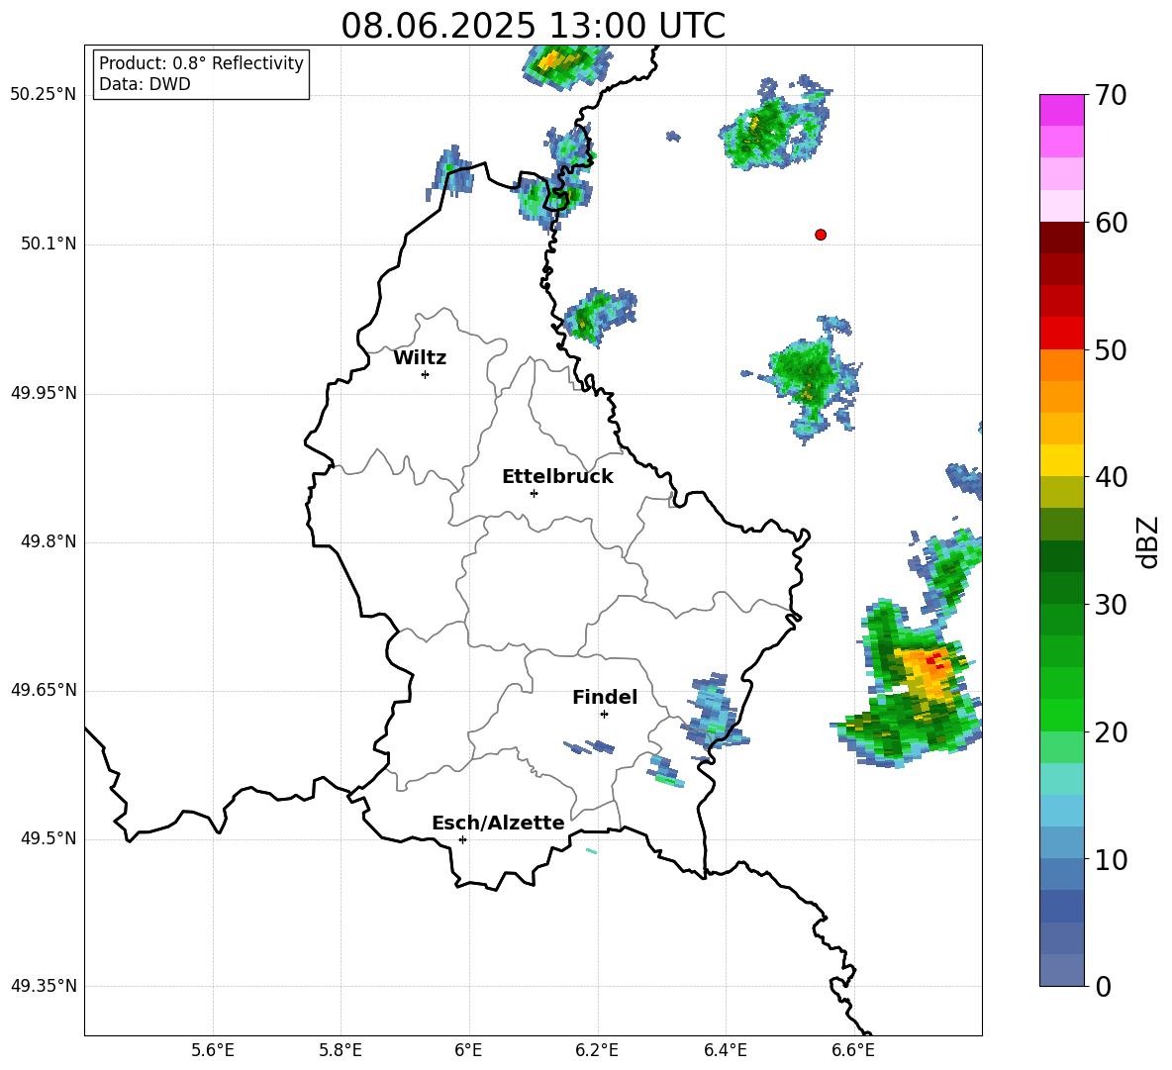Click the 70 tick label on colorbar
1172x1070 pixels.
click(x=1111, y=95)
